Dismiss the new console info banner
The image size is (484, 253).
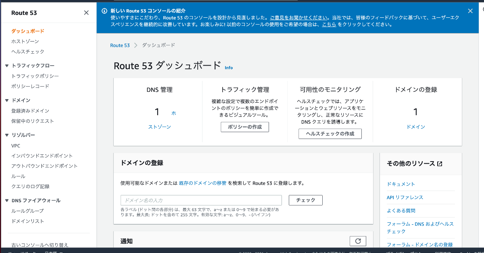470,11
